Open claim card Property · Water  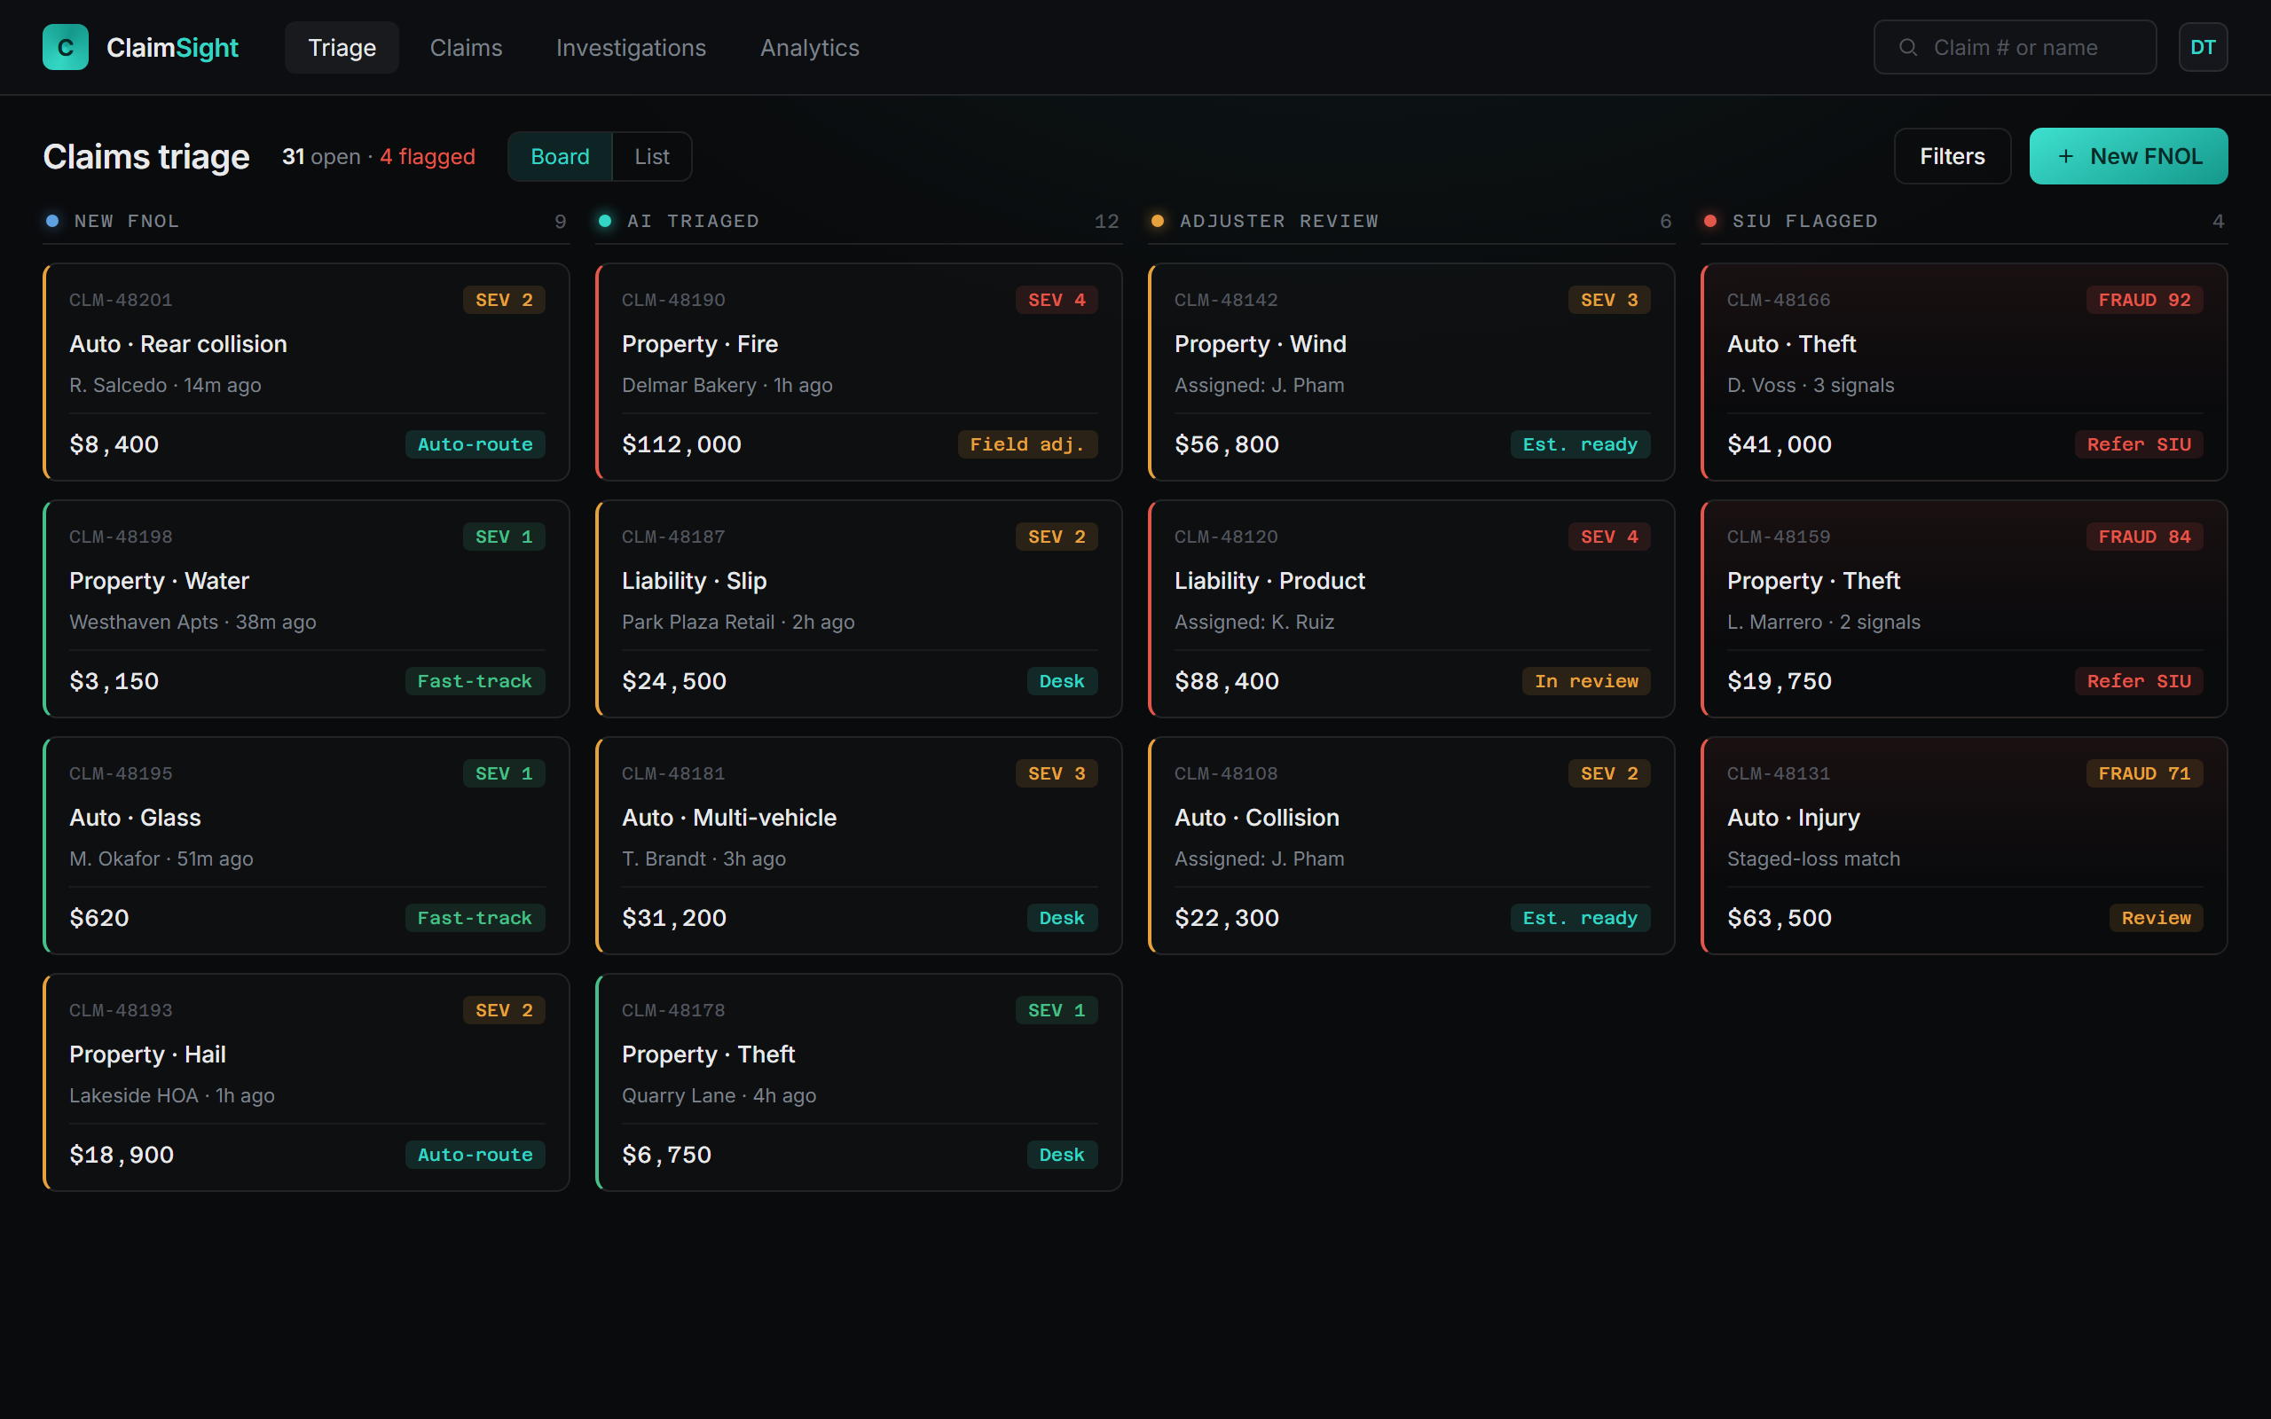pyautogui.click(x=306, y=609)
